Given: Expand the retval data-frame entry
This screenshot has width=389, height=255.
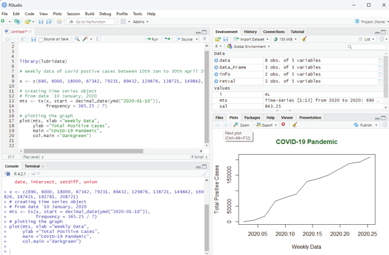Looking at the screenshot, I should 216,81.
